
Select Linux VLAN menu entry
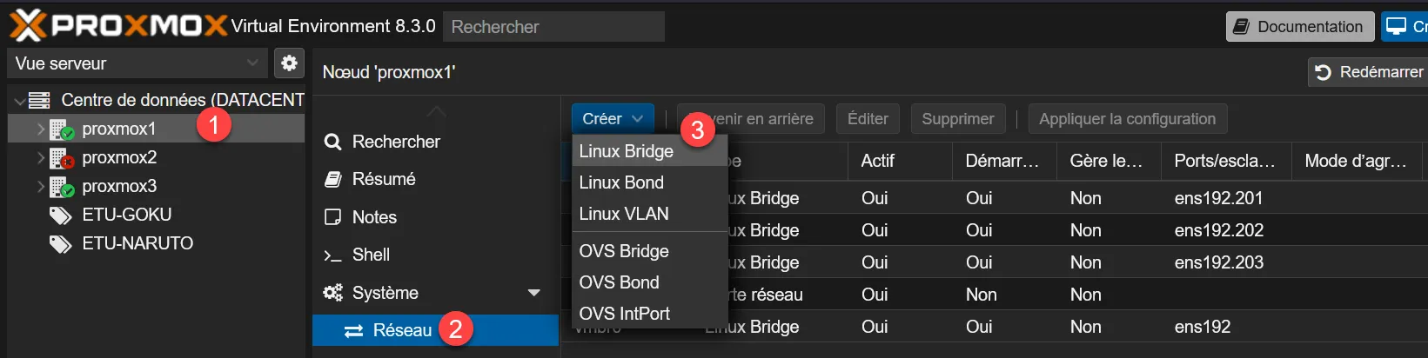pos(624,214)
